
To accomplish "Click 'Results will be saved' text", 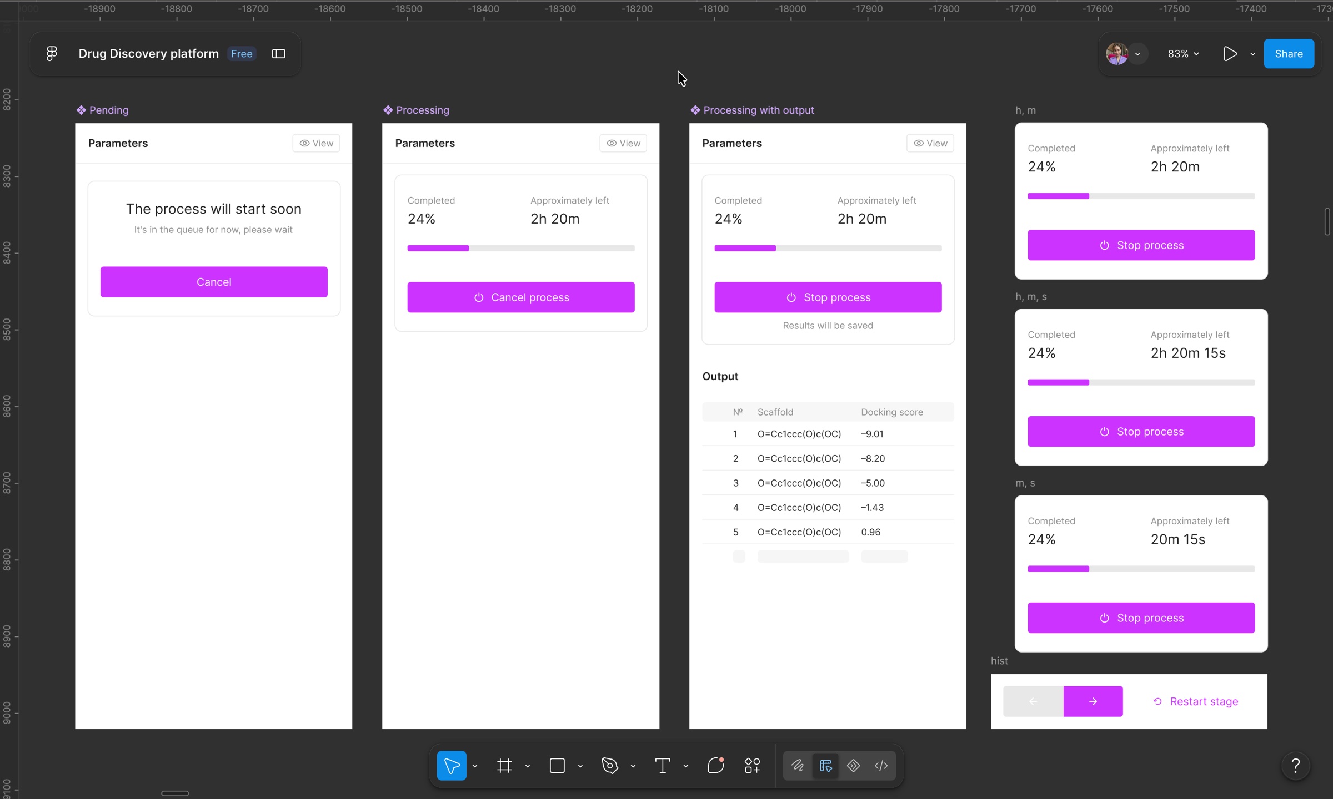I will (828, 326).
